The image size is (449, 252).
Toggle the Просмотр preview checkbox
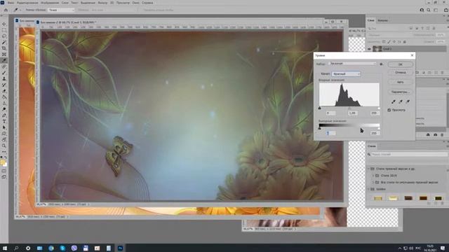click(x=389, y=110)
